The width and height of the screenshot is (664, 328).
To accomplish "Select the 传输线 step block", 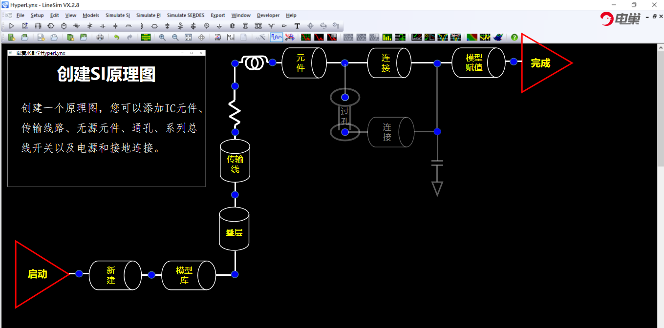I will (x=235, y=161).
